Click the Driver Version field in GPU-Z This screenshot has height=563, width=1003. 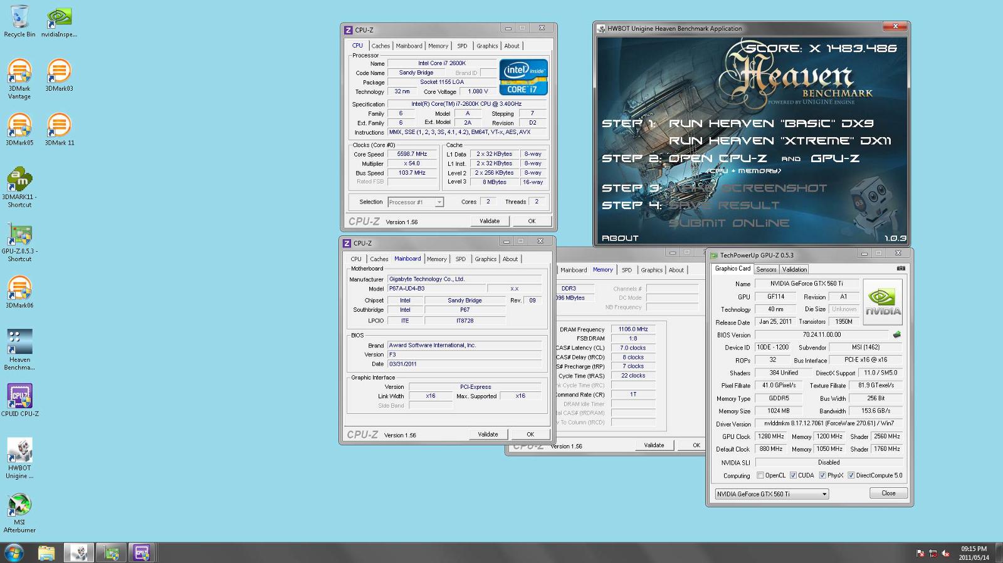click(x=829, y=423)
